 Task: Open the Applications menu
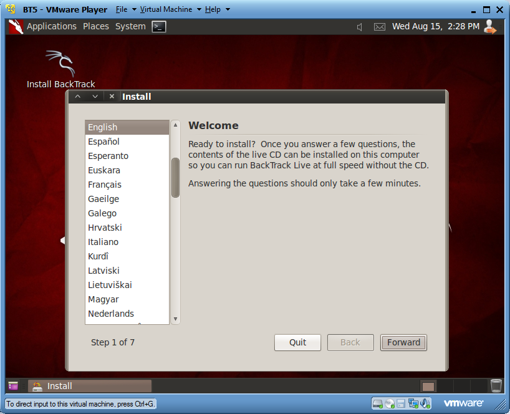pos(51,26)
